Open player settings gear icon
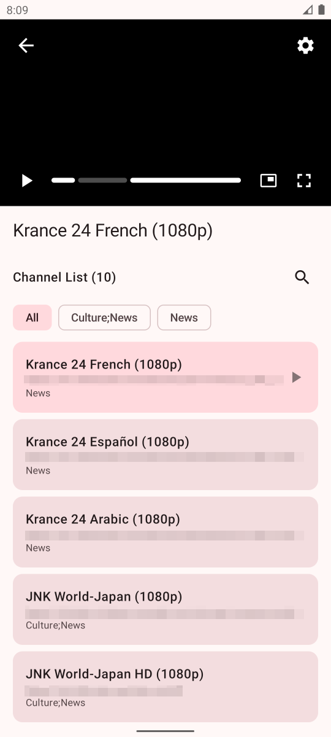 coord(305,45)
